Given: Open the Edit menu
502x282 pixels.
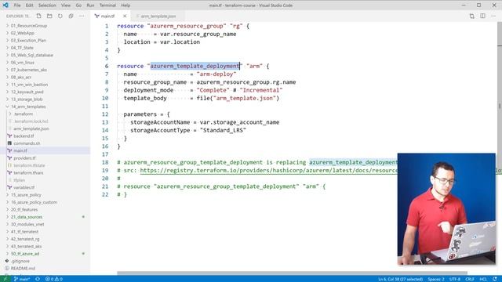Looking at the screenshot, I should click(x=30, y=5).
